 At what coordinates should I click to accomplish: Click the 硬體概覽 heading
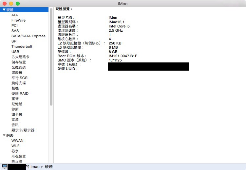[x=64, y=9]
